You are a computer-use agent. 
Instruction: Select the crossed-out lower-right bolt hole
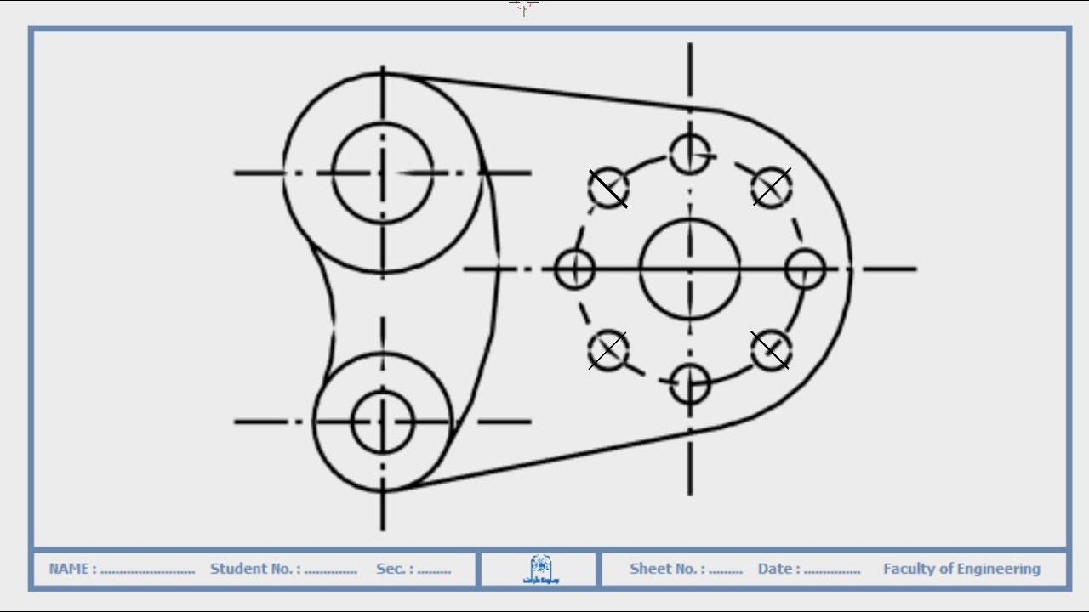point(771,349)
